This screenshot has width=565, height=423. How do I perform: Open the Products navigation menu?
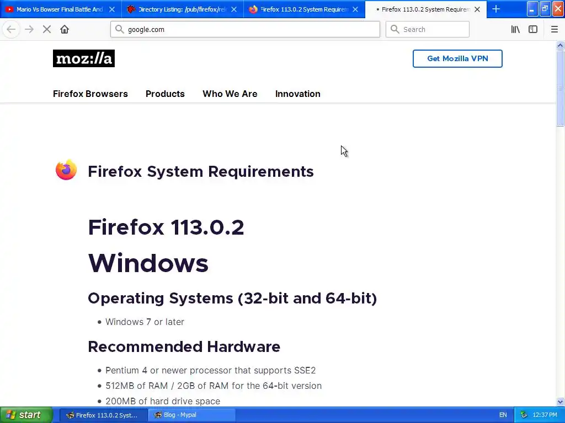(x=165, y=94)
